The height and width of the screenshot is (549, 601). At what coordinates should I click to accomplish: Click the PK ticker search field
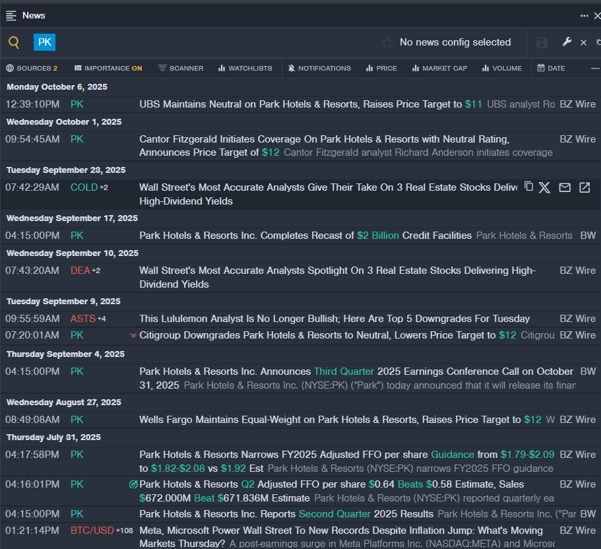(x=45, y=42)
